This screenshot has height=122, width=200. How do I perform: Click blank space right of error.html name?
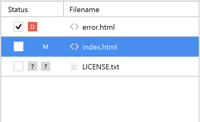tap(157, 27)
